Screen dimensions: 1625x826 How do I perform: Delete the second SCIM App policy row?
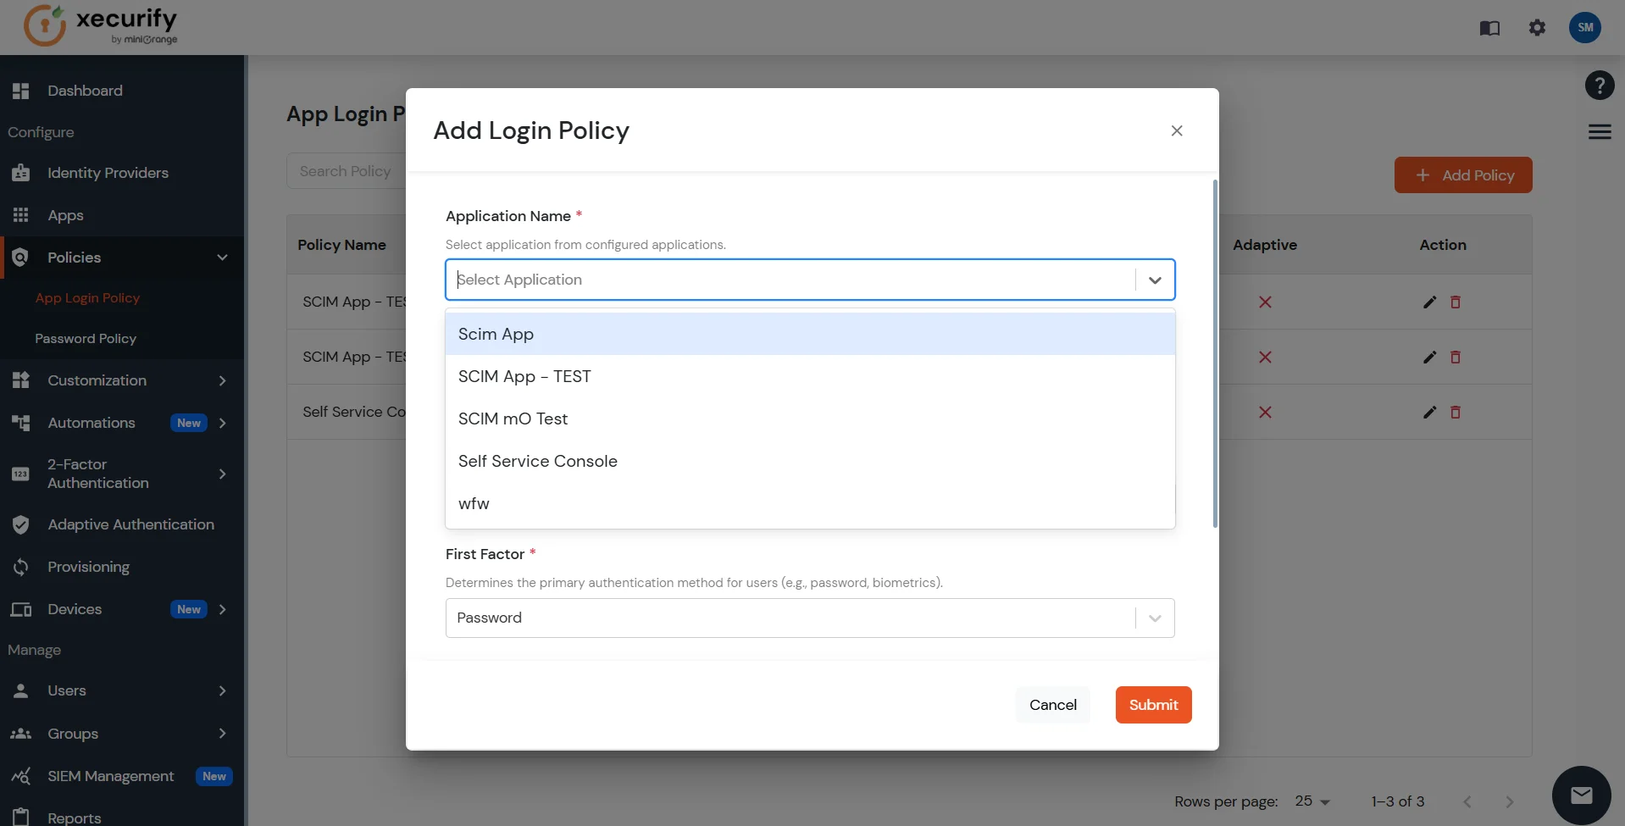coord(1456,357)
